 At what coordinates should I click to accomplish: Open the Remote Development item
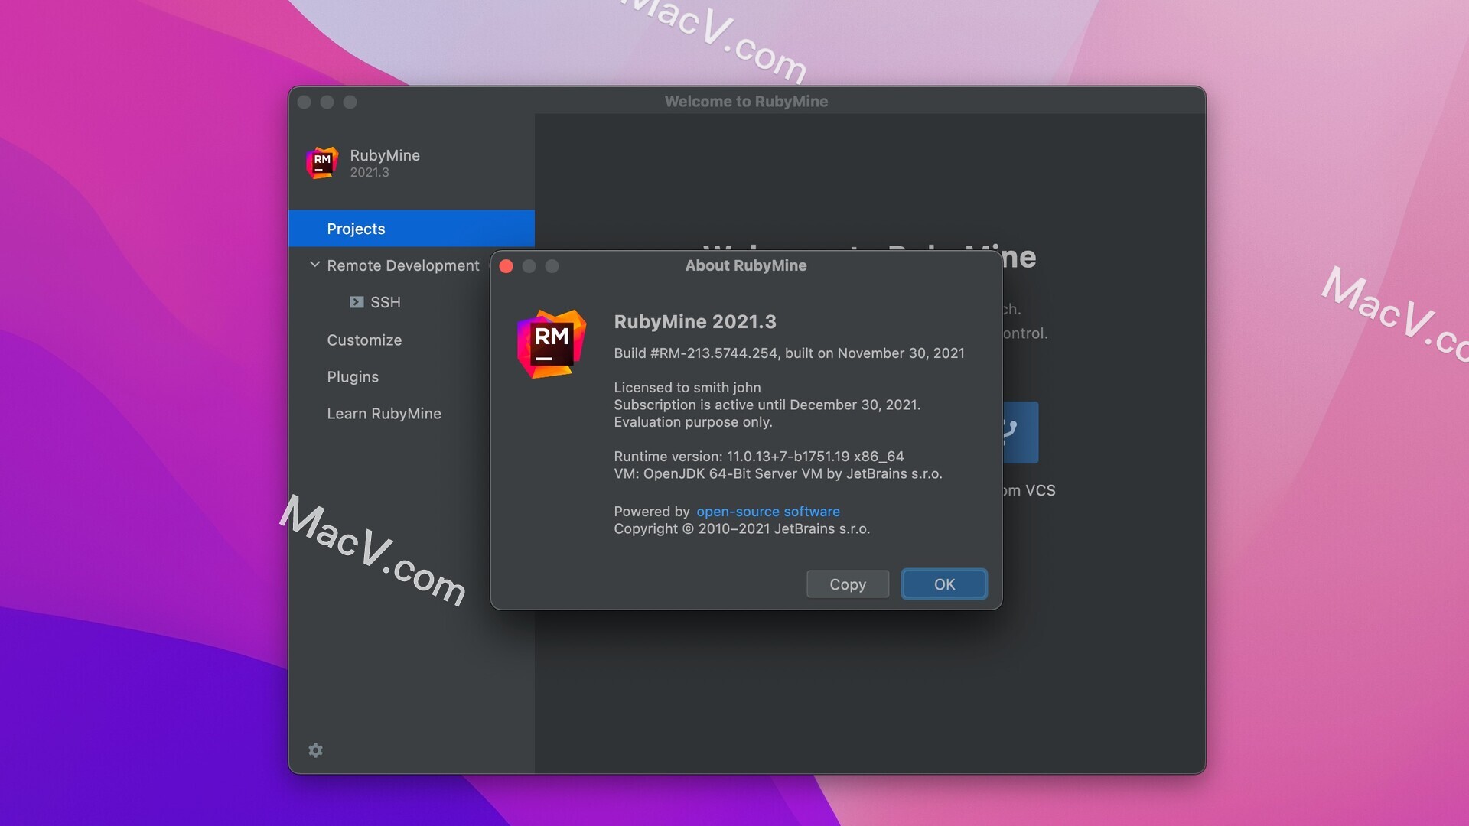[403, 265]
